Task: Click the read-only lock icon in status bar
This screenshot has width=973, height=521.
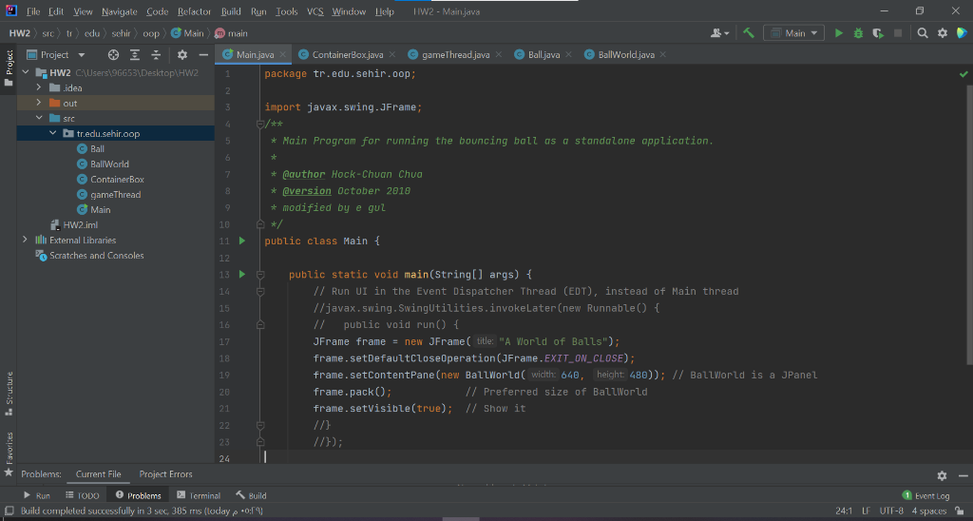Action: point(959,511)
